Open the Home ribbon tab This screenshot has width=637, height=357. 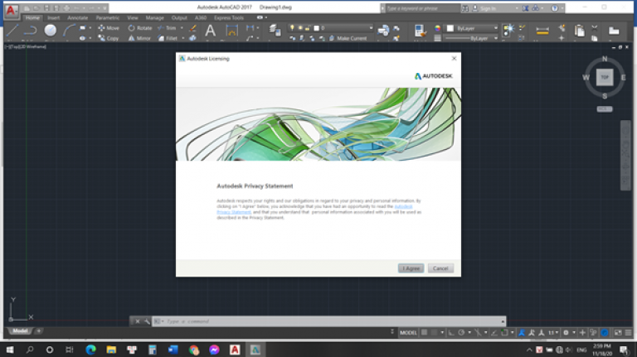32,18
